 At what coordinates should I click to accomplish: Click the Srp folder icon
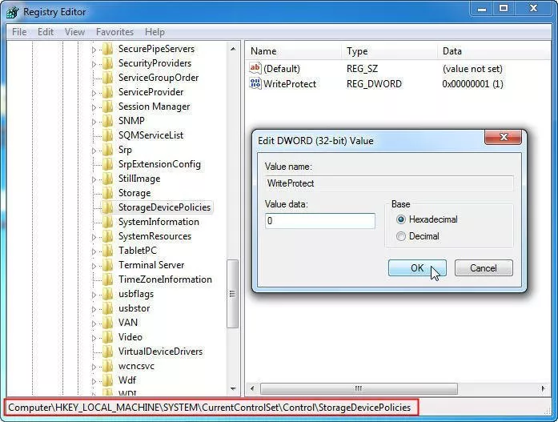click(x=107, y=150)
